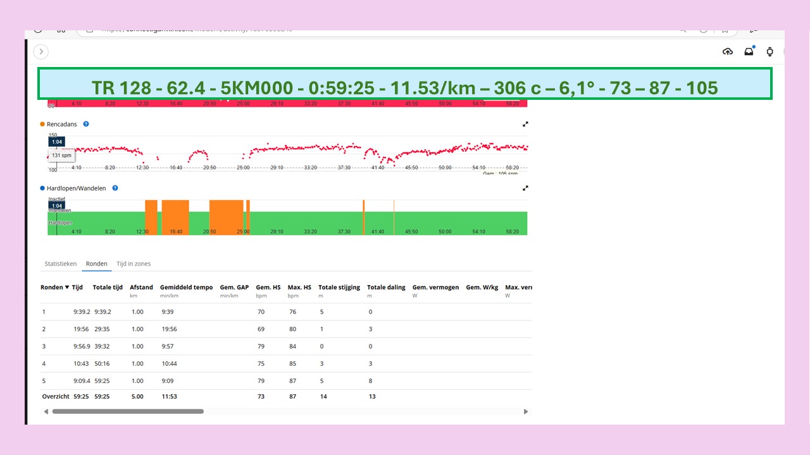The image size is (810, 455).
Task: Select lap 5 time cell 9:09.4
Action: tap(82, 381)
